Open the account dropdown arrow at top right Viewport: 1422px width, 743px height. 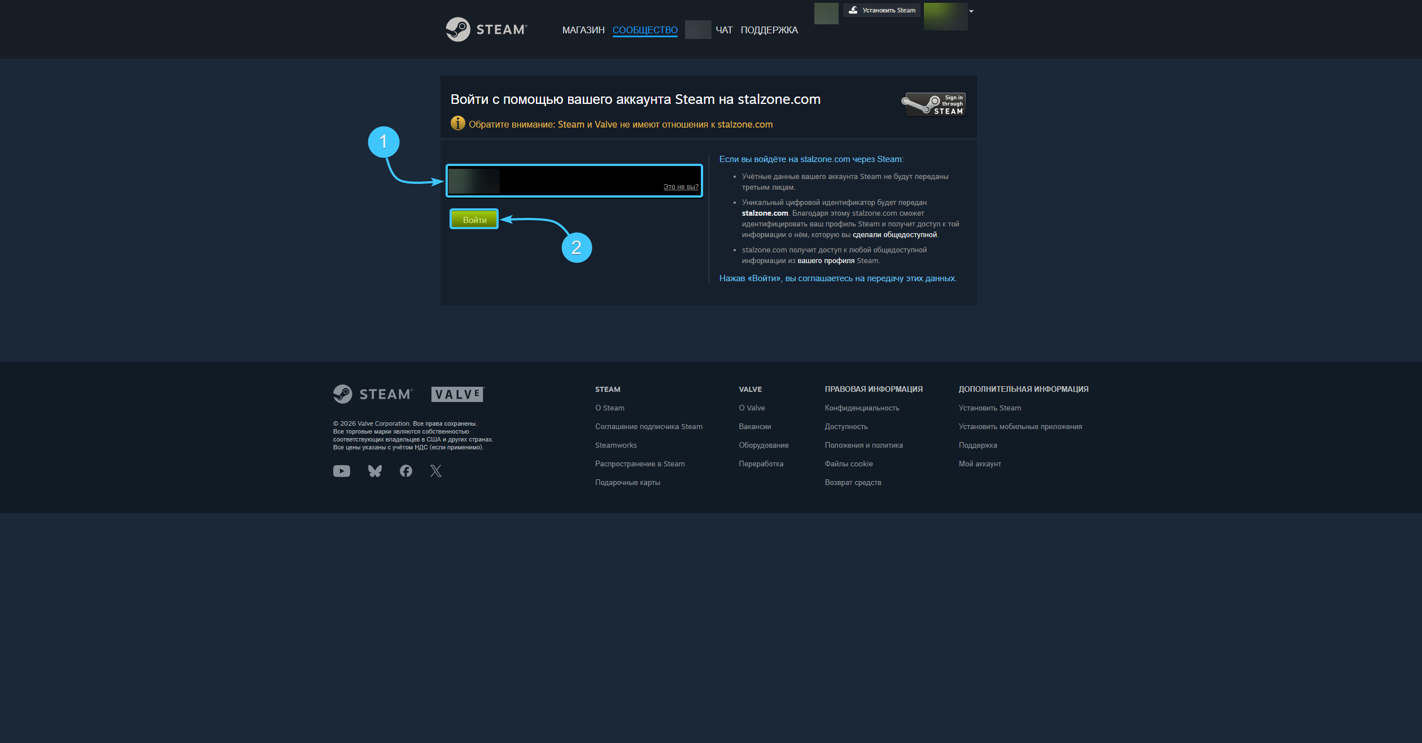(971, 11)
